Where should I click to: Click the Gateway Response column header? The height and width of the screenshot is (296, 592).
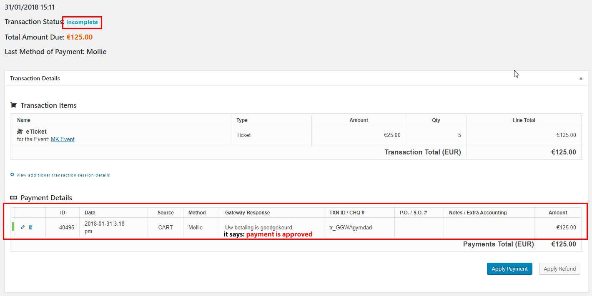(x=247, y=213)
